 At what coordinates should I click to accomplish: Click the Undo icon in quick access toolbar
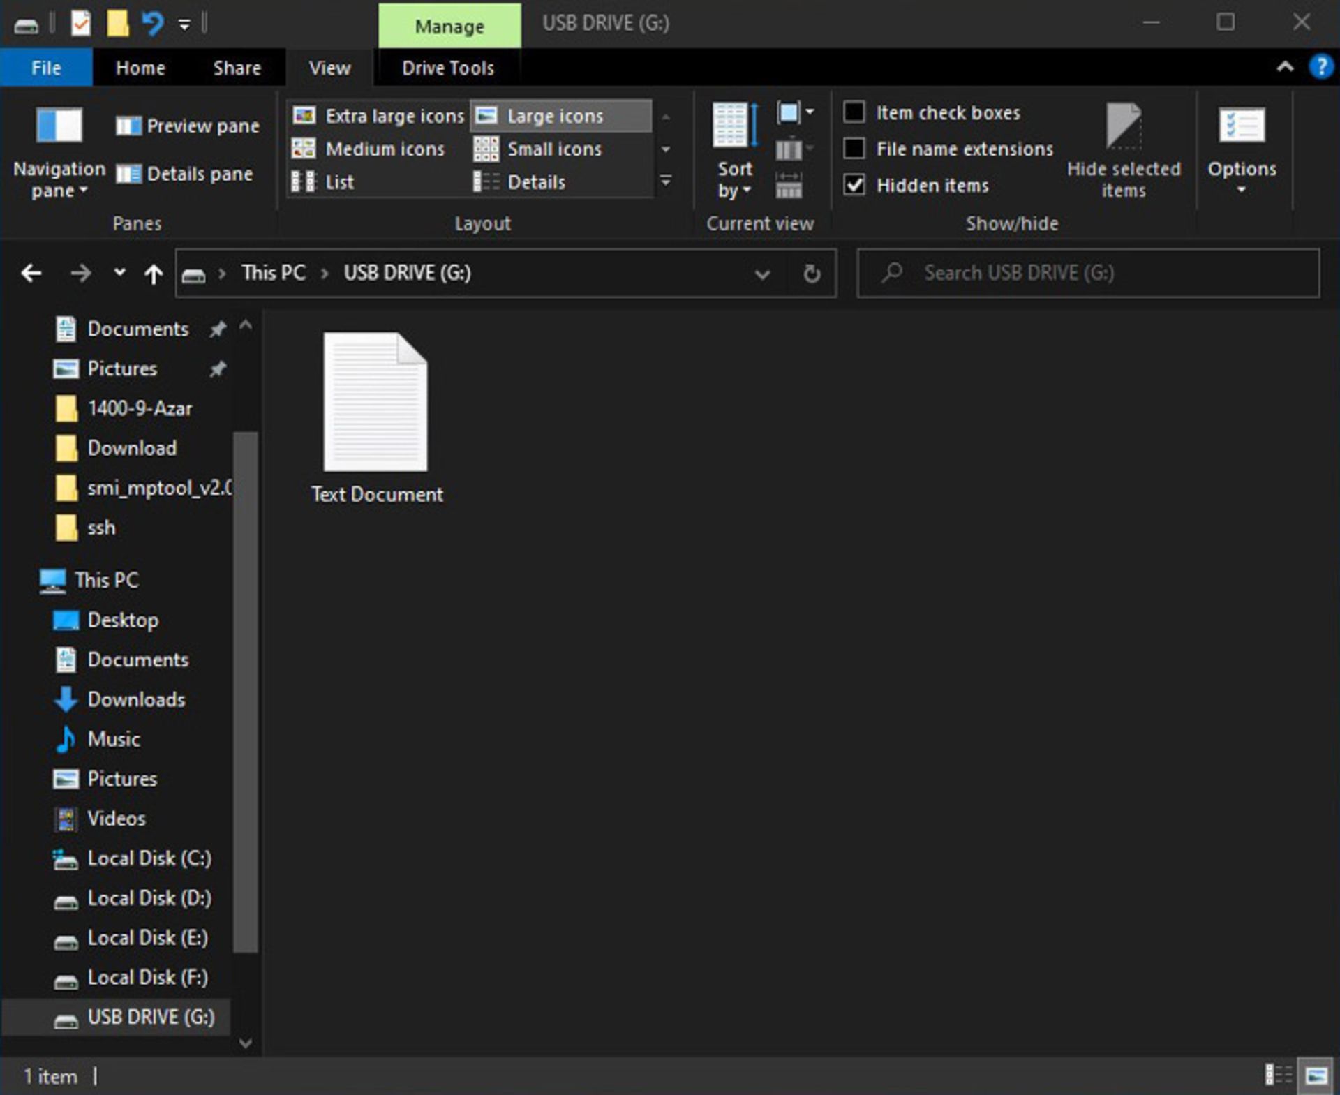point(152,23)
